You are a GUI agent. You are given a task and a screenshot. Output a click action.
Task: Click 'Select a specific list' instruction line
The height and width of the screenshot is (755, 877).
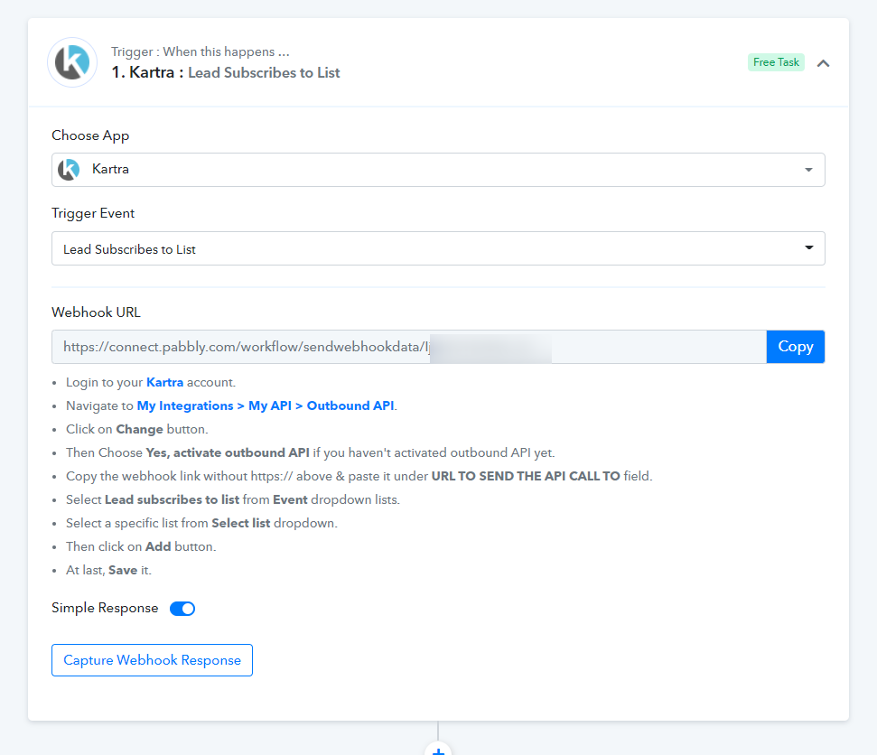202,524
